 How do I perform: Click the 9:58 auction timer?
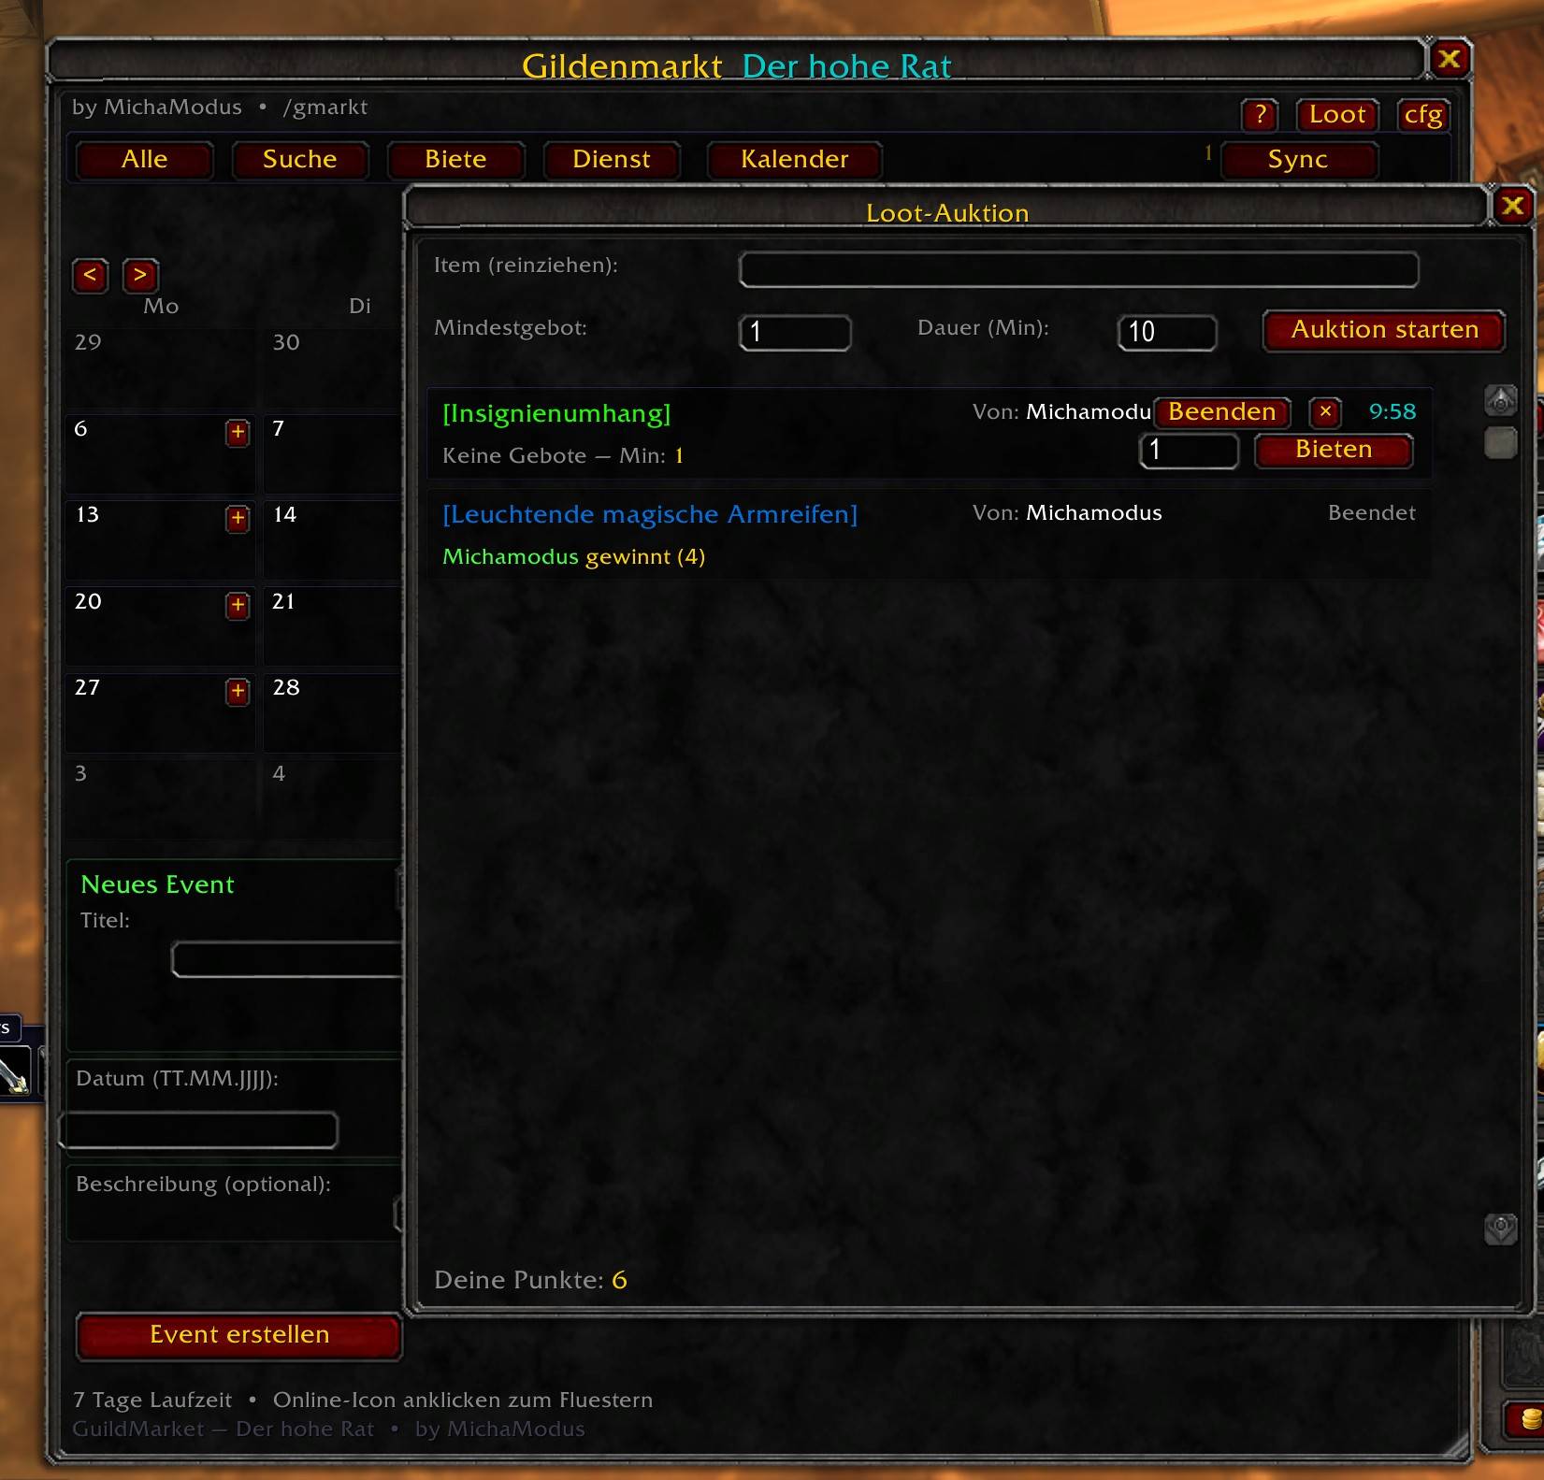coord(1392,411)
